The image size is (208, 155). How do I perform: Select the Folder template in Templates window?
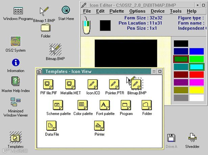pos(147,105)
